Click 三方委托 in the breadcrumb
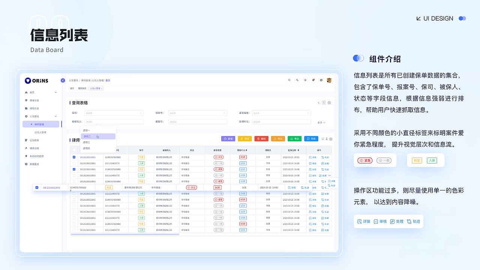Image resolution: width=480 pixels, height=270 pixels. coord(73,80)
